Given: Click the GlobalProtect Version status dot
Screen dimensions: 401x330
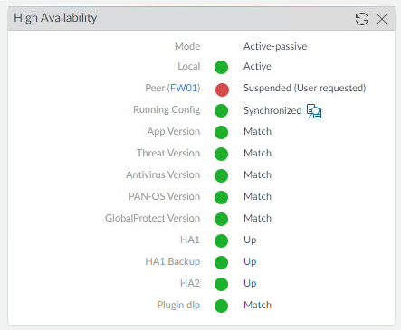Looking at the screenshot, I should (x=221, y=219).
